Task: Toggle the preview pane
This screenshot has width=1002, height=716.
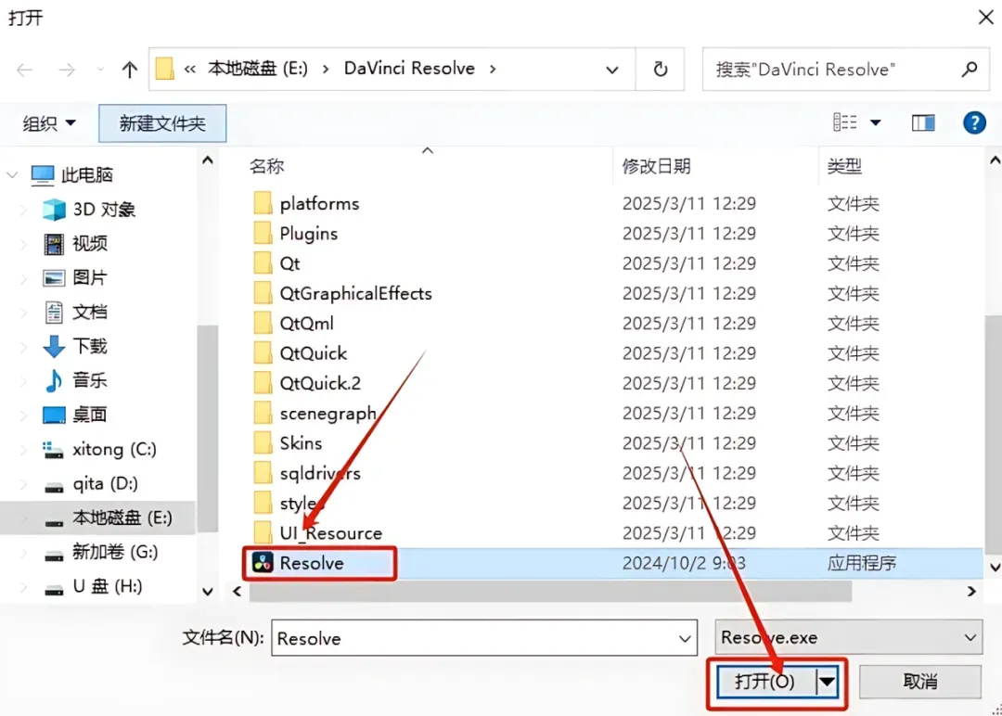Action: click(923, 122)
